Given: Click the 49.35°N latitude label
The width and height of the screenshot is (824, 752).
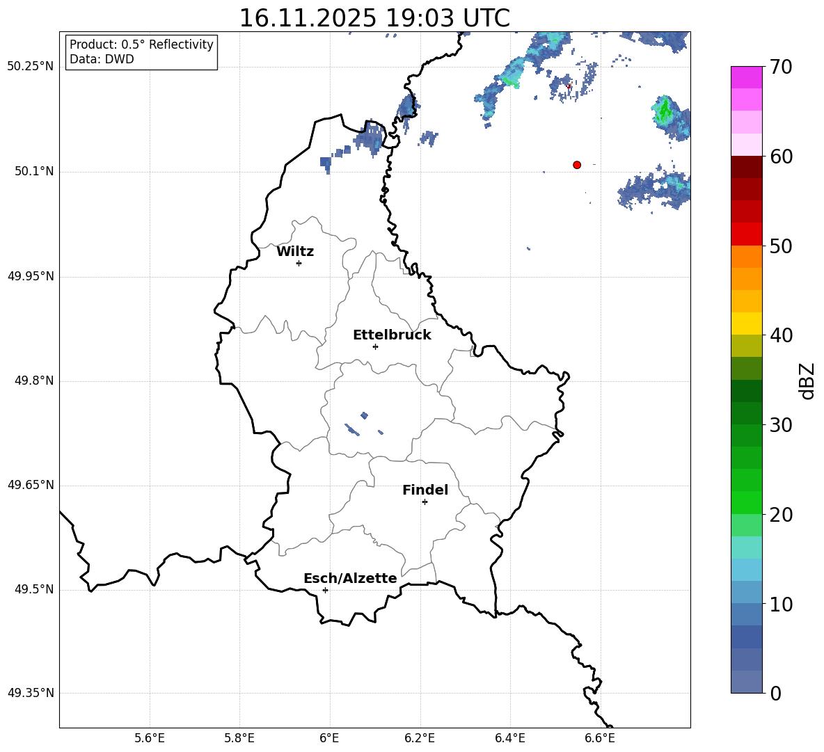Looking at the screenshot, I should tap(31, 693).
